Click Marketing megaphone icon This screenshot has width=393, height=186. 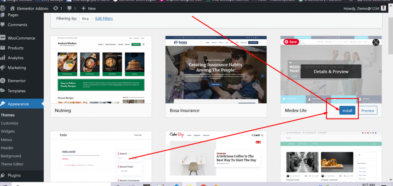pos(3,68)
